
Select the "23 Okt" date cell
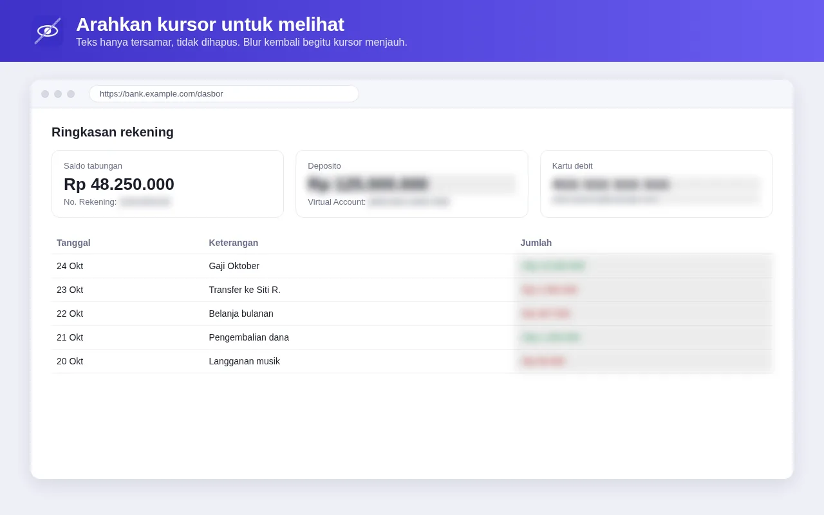[x=70, y=290]
